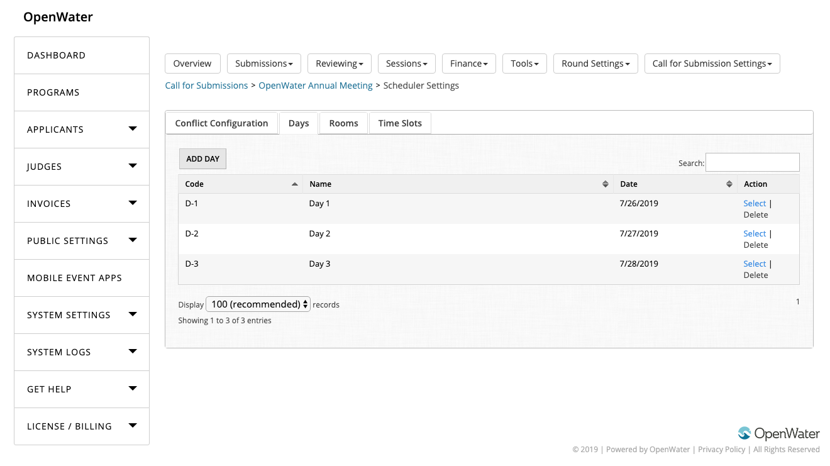Image resolution: width=830 pixels, height=466 pixels.
Task: Open Programs in the sidebar
Action: click(x=82, y=92)
